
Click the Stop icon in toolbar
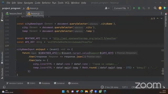(x=149, y=8)
